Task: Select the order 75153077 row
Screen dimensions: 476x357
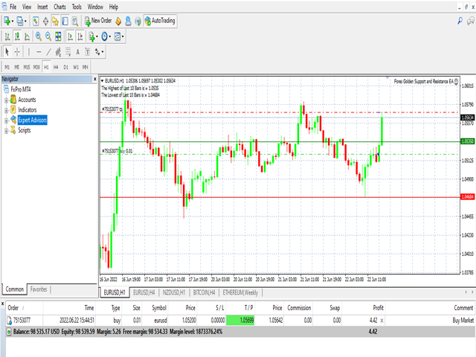Action: [x=240, y=321]
